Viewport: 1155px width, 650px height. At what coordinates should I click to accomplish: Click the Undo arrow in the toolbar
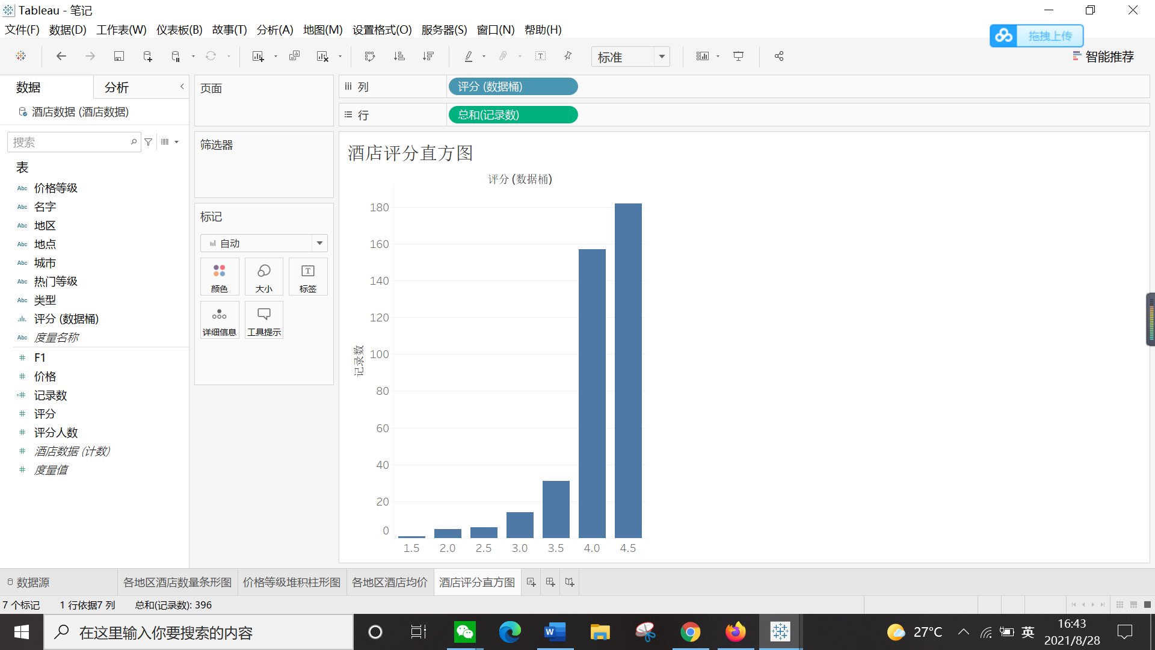(61, 56)
